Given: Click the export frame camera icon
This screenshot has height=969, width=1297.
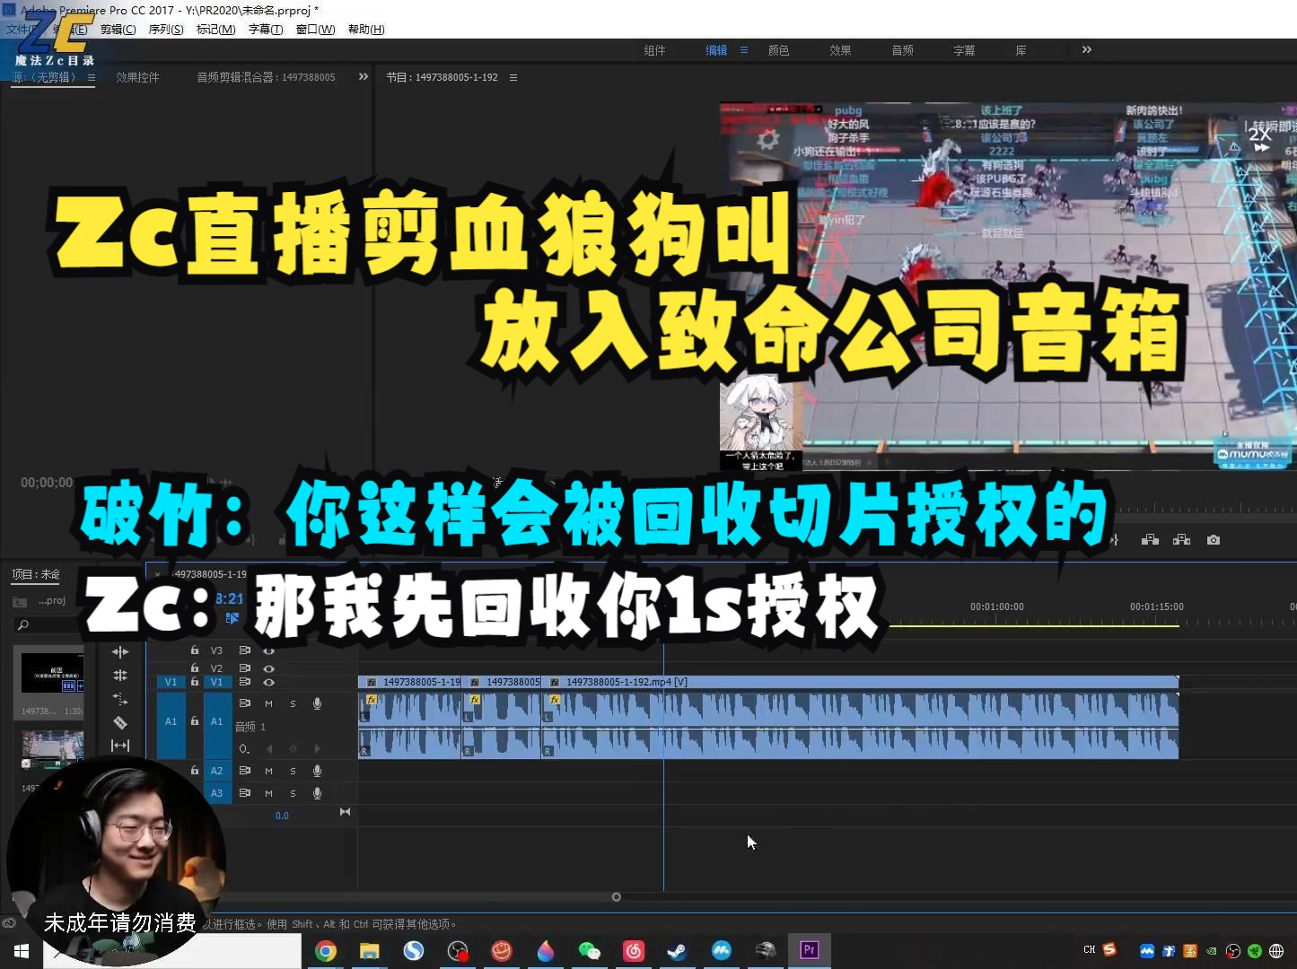Looking at the screenshot, I should tap(1214, 539).
